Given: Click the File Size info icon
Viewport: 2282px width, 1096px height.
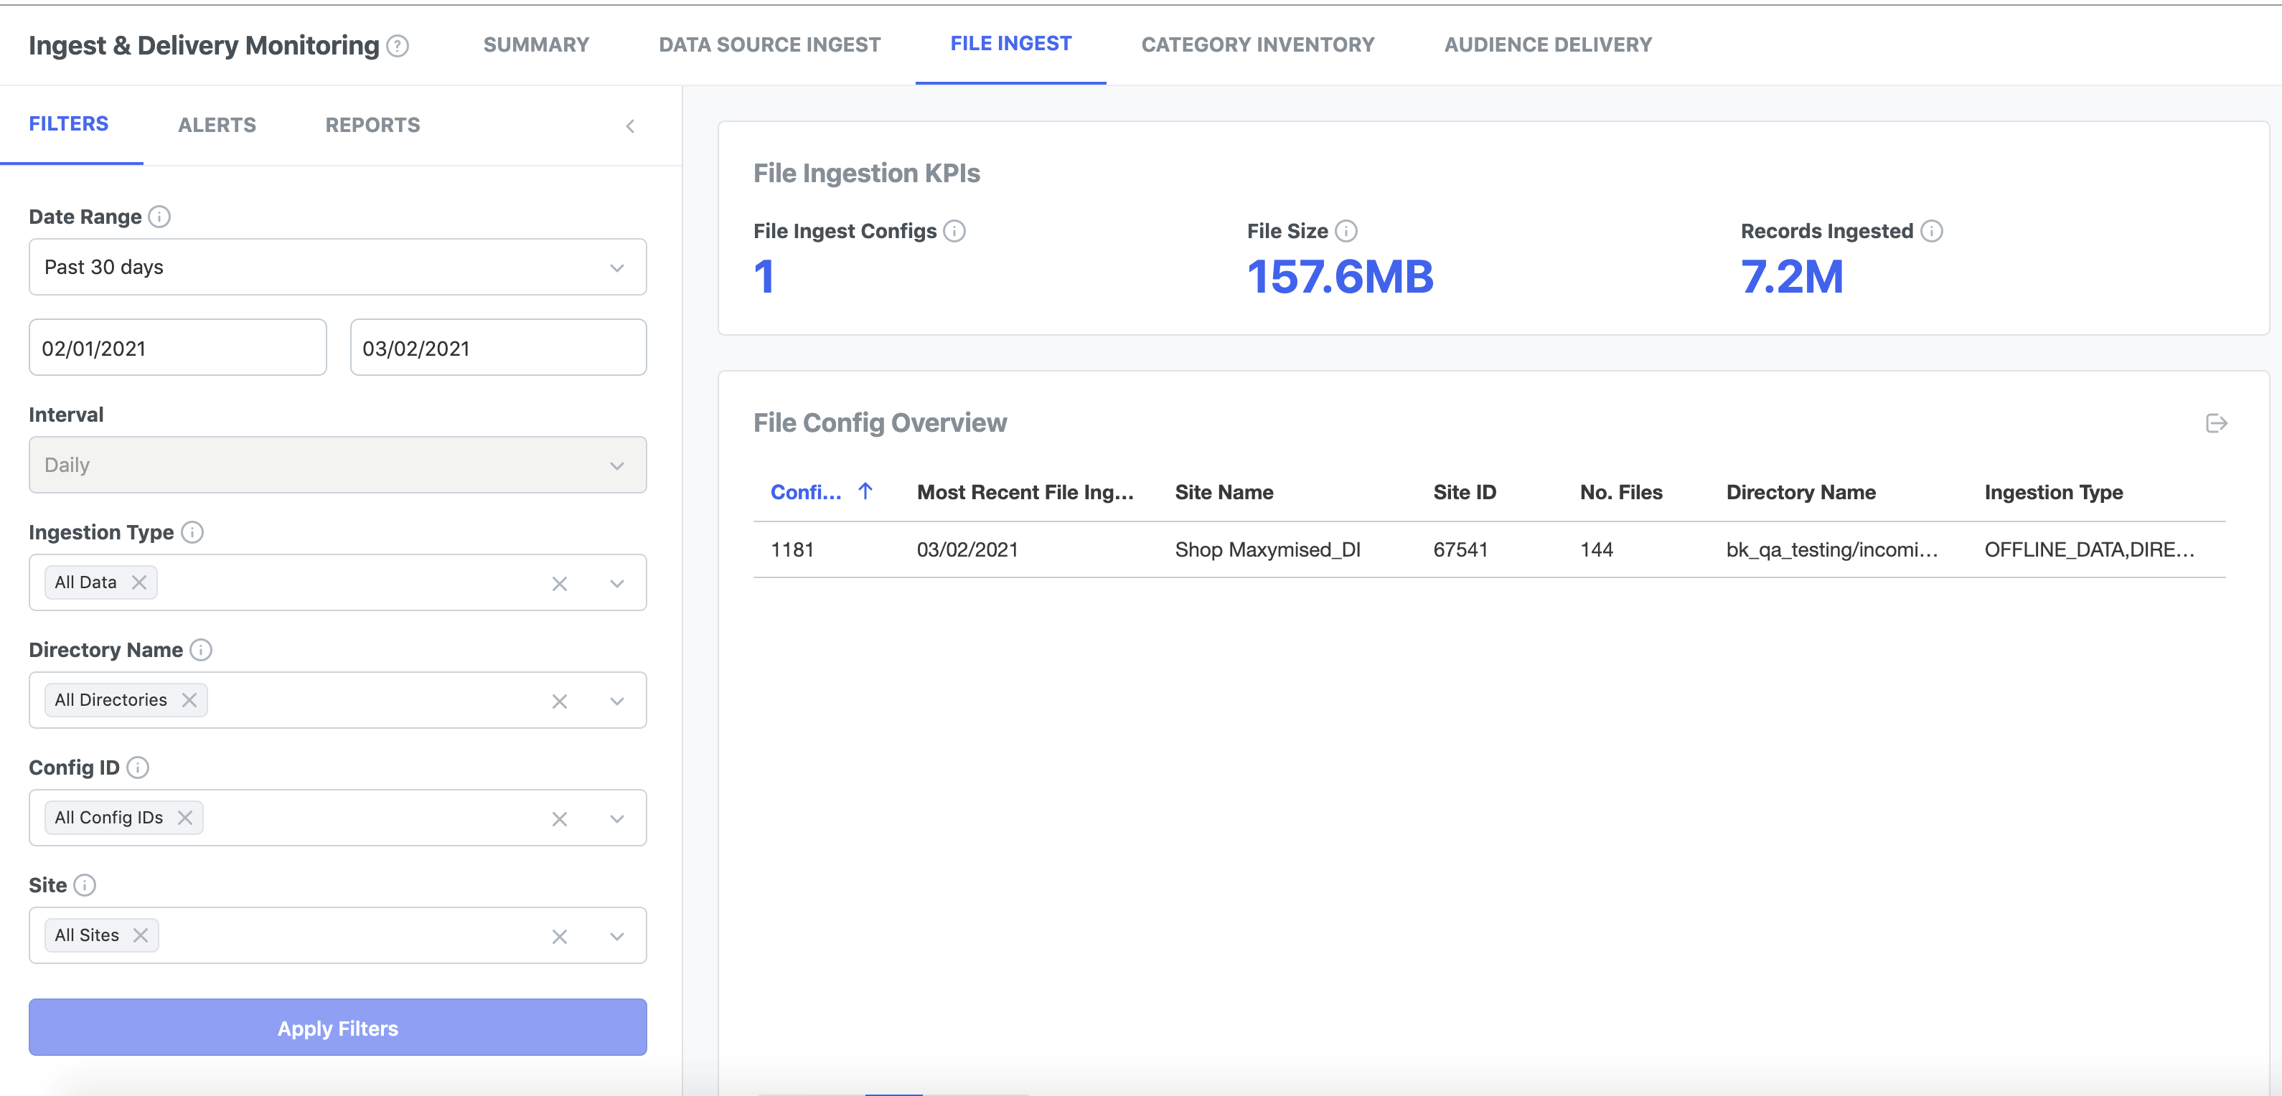Looking at the screenshot, I should 1346,231.
